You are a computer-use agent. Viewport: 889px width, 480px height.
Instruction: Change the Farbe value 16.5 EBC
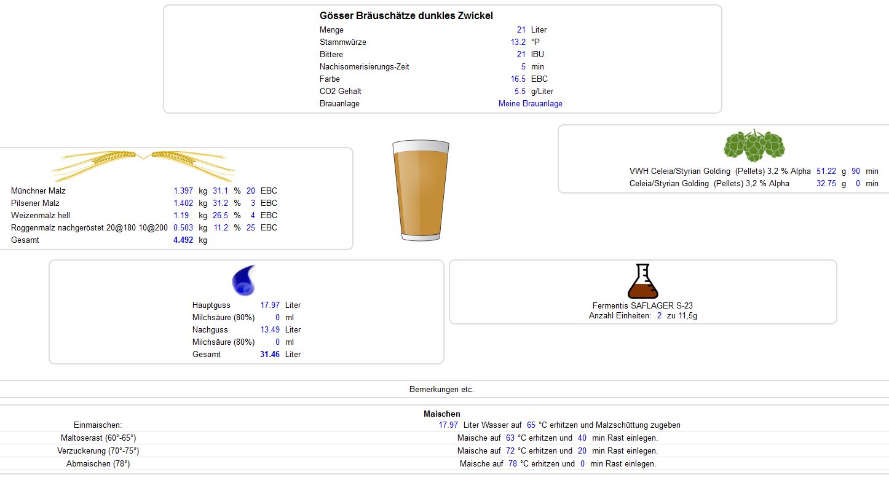(x=518, y=79)
